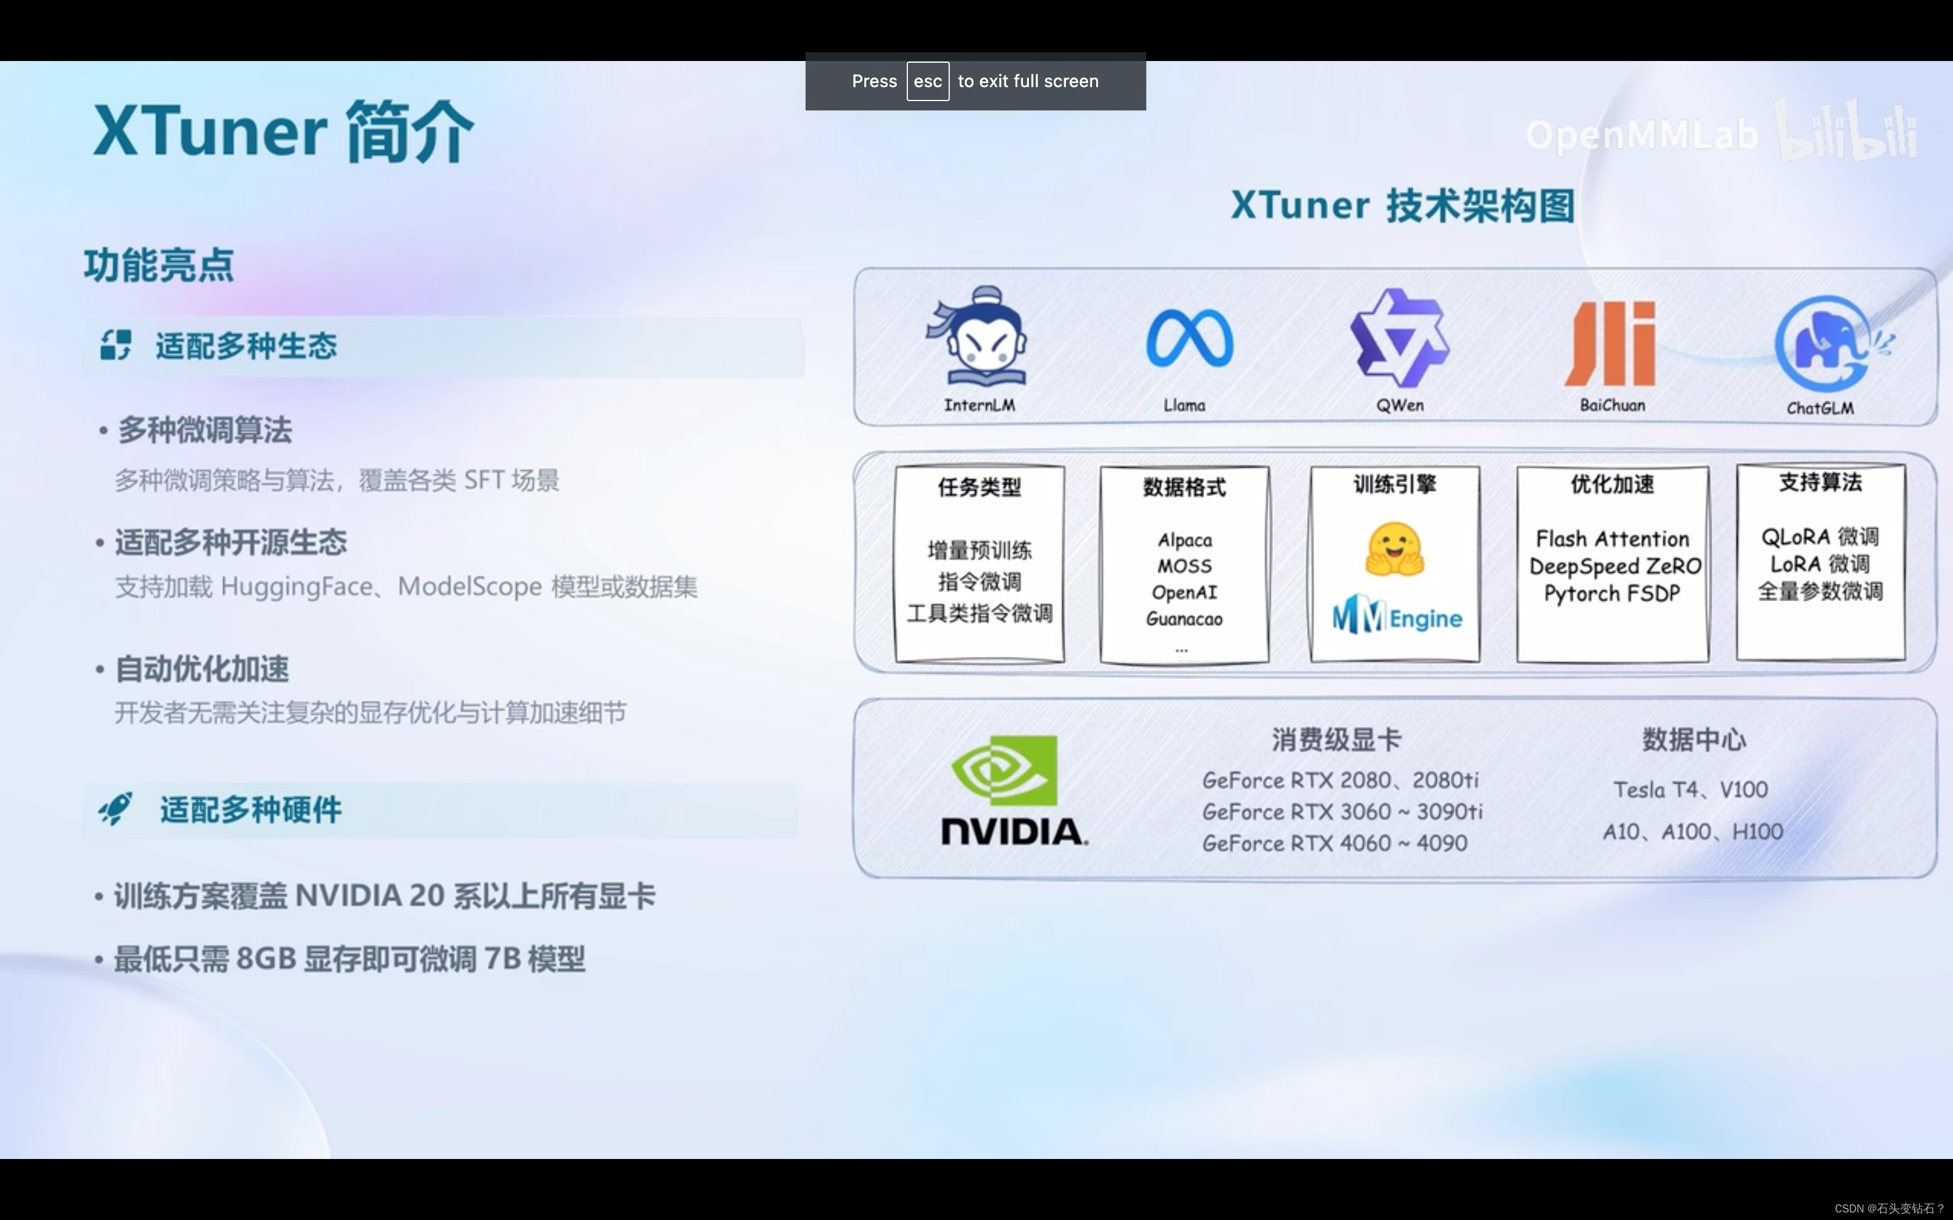Click the text 工具类指令微调
1953x1220 pixels.
coord(979,613)
